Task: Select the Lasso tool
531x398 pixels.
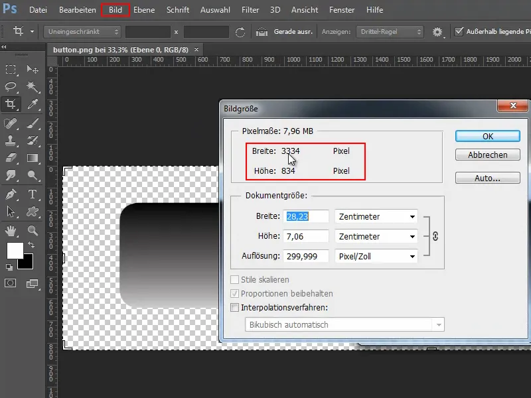Action: 11,87
